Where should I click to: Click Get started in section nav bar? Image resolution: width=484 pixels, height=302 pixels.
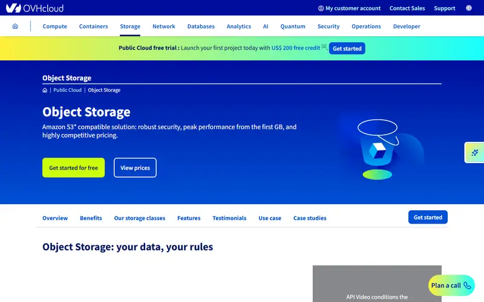click(428, 217)
